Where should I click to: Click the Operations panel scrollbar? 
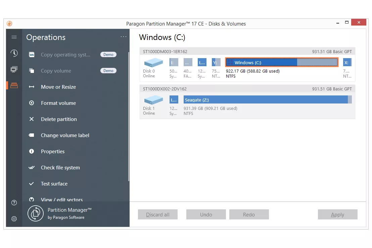[129, 116]
